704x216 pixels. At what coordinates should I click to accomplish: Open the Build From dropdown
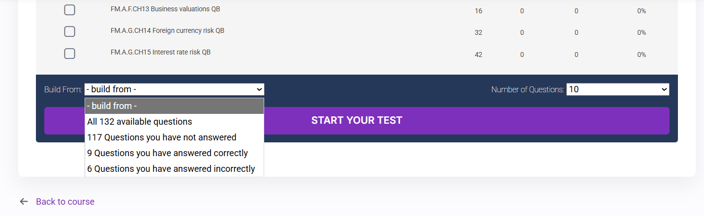tap(174, 89)
